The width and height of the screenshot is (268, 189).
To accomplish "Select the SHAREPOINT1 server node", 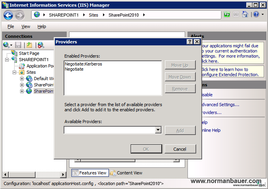I will tap(34, 60).
